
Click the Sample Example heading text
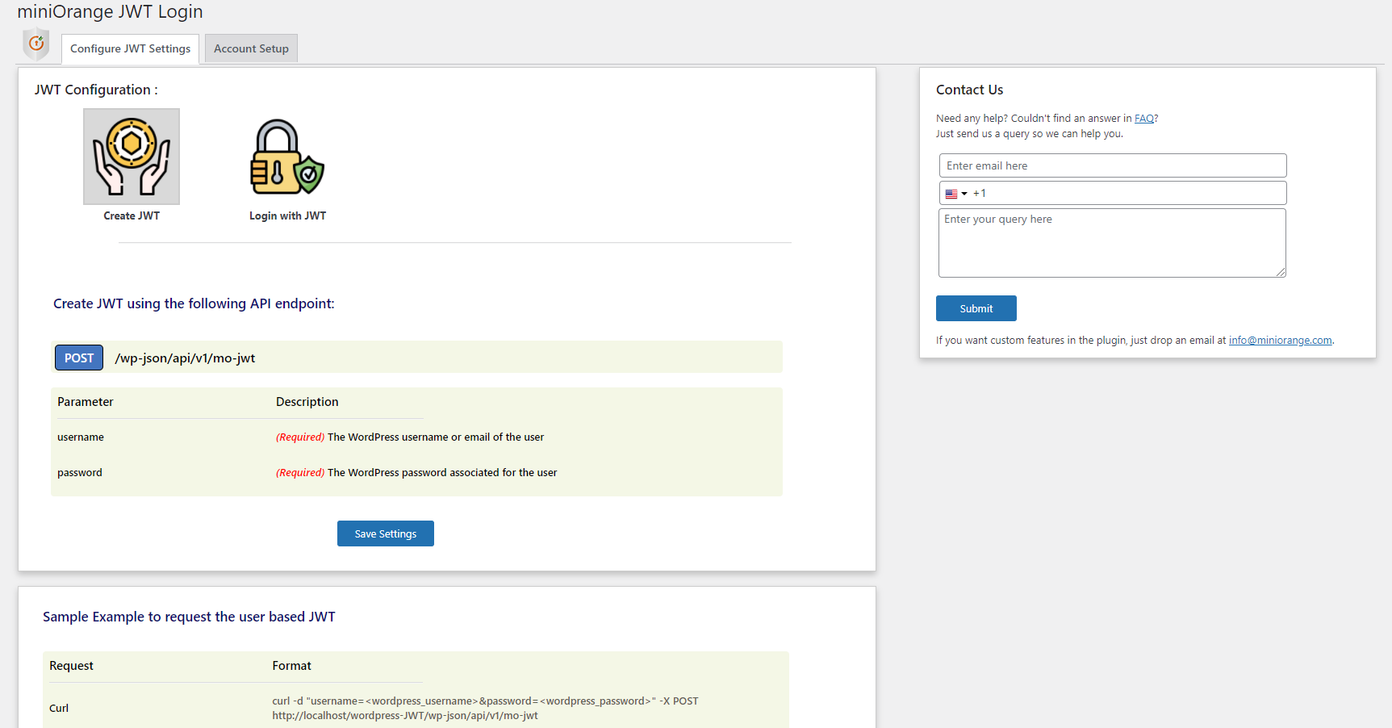(x=189, y=617)
